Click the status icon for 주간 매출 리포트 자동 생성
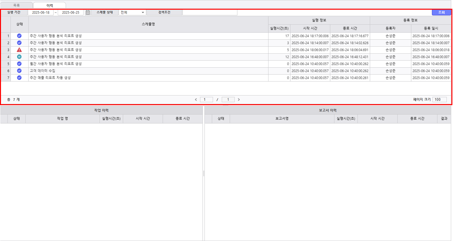Screen dimensions: 453x241 (19, 78)
